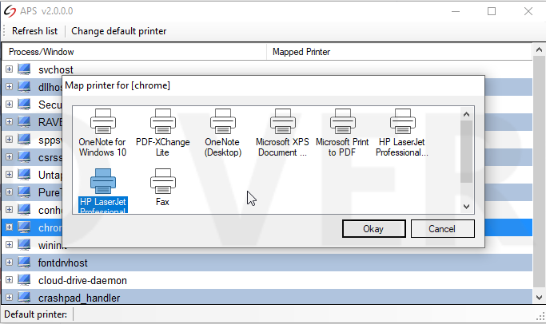
Task: Sort by Mapped Printer column header
Action: 400,52
